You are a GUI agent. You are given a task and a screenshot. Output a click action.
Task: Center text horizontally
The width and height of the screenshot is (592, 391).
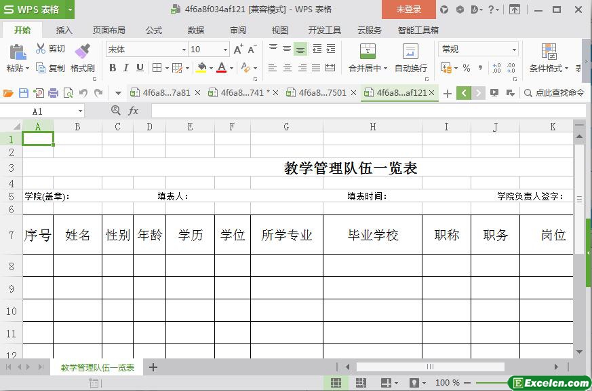(x=288, y=68)
